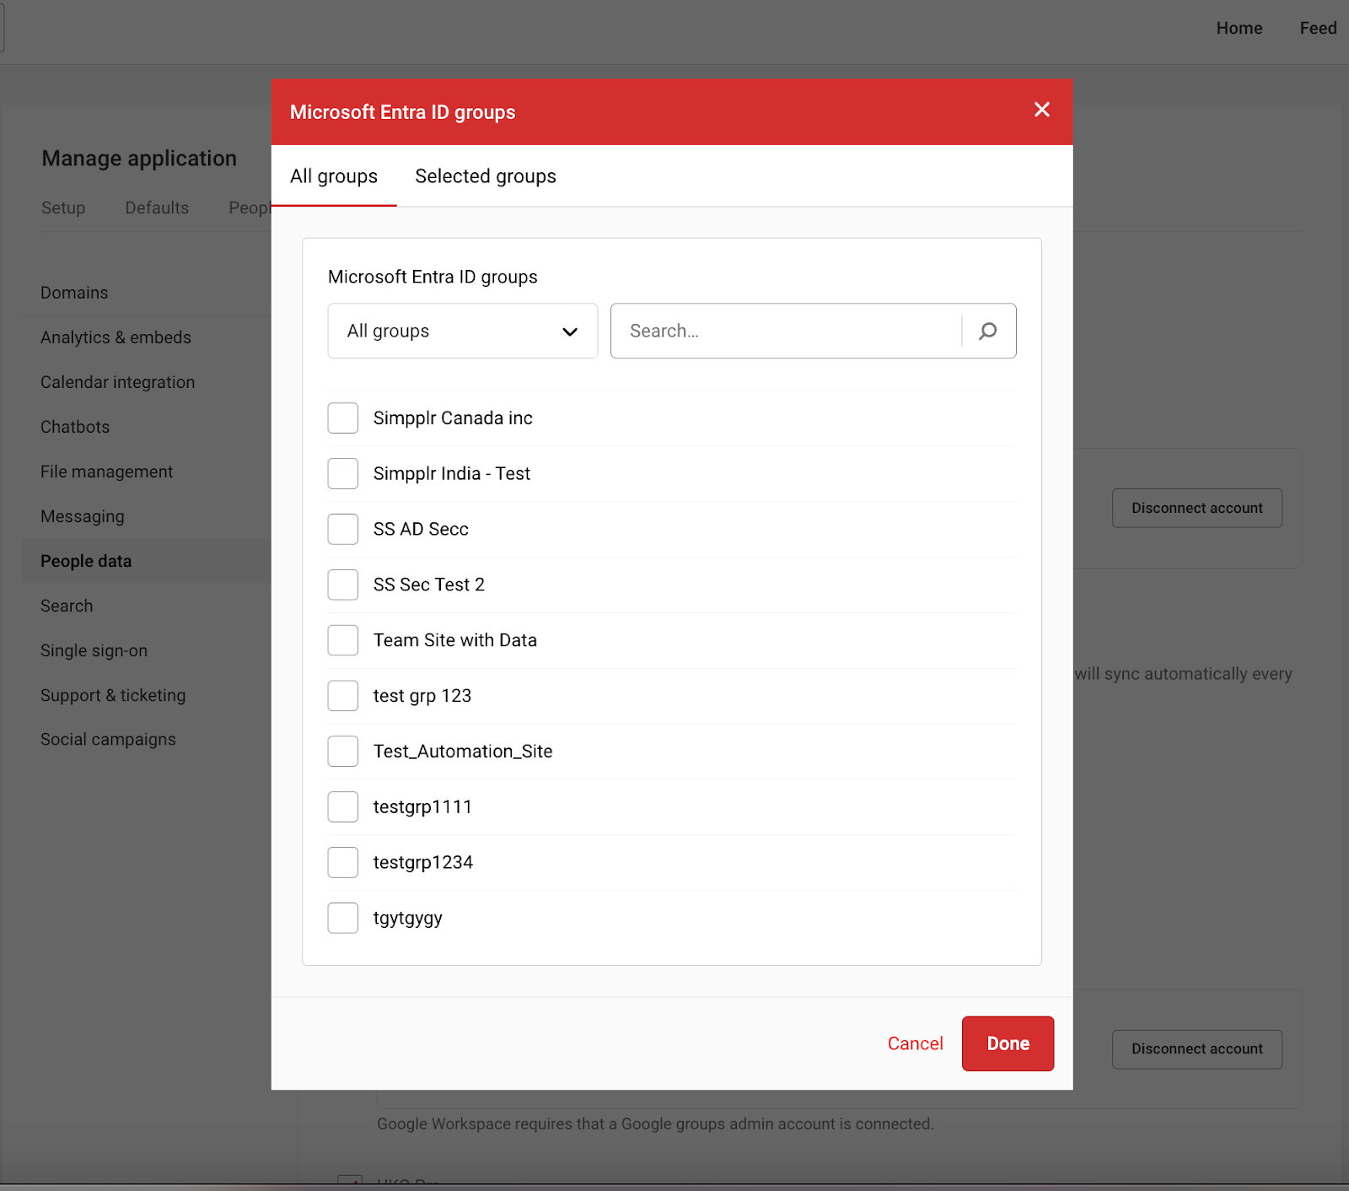
Task: Check the Simpplr Canada inc checkbox
Action: pos(343,418)
